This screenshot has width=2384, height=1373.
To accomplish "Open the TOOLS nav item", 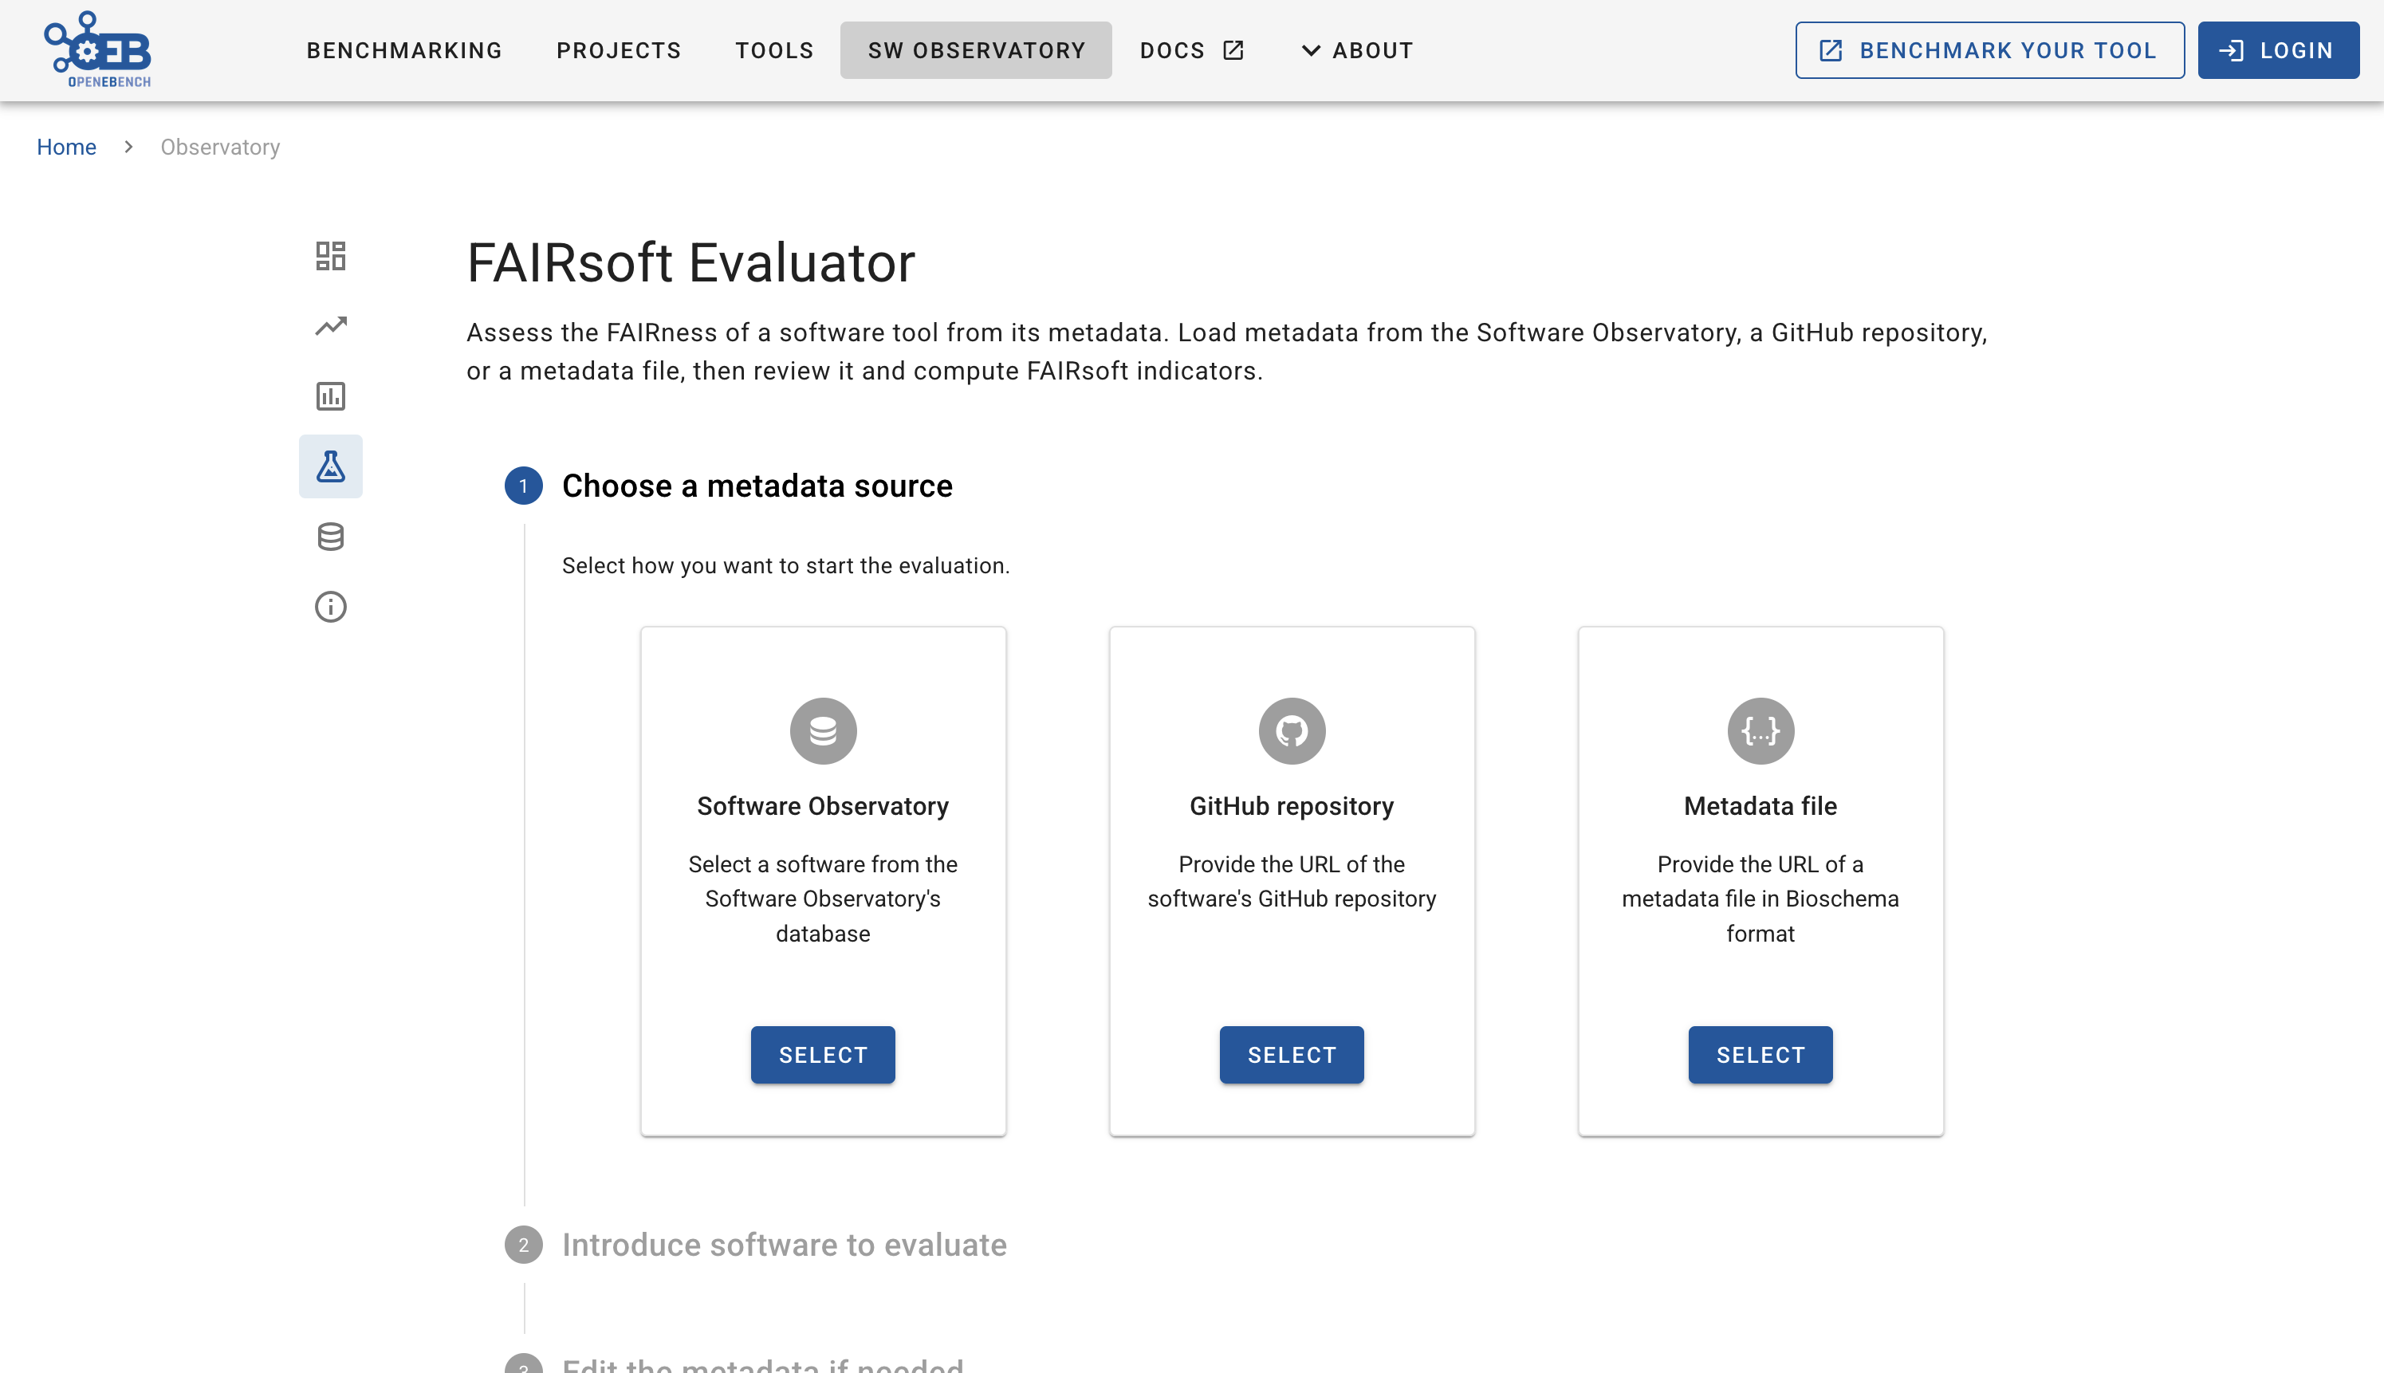I will (x=774, y=50).
